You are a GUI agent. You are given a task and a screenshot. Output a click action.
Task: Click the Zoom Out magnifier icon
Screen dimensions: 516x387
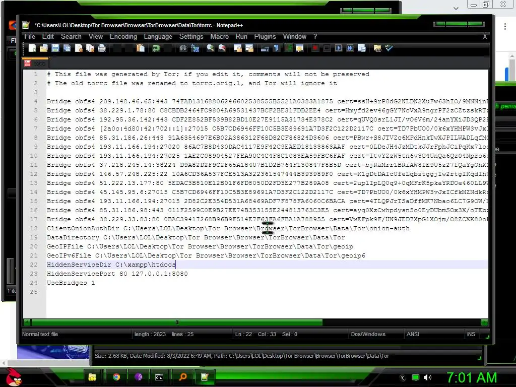click(x=222, y=48)
